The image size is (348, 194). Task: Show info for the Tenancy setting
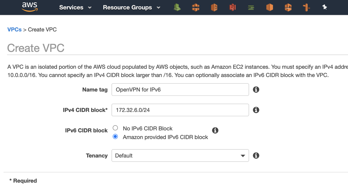coord(256,155)
